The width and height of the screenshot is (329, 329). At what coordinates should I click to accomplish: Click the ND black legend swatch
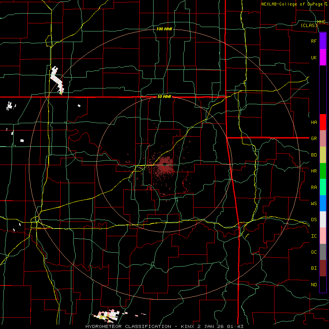323,284
